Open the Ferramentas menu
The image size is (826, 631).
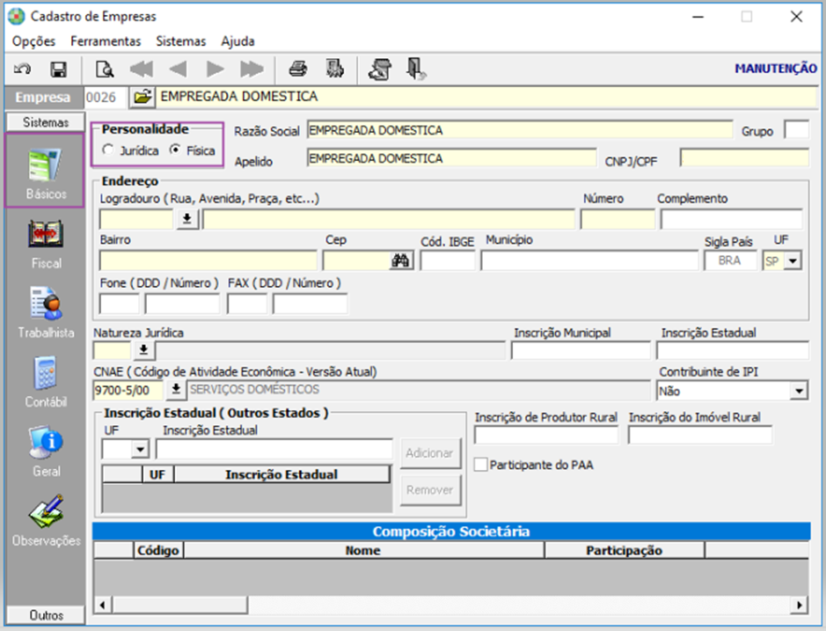click(106, 41)
